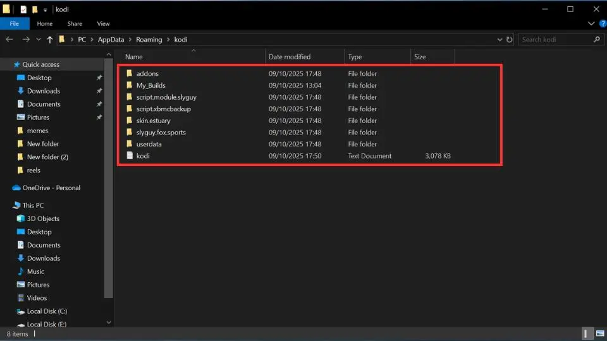607x341 pixels.
Task: Switch to the large icons view in status bar
Action: 598,333
